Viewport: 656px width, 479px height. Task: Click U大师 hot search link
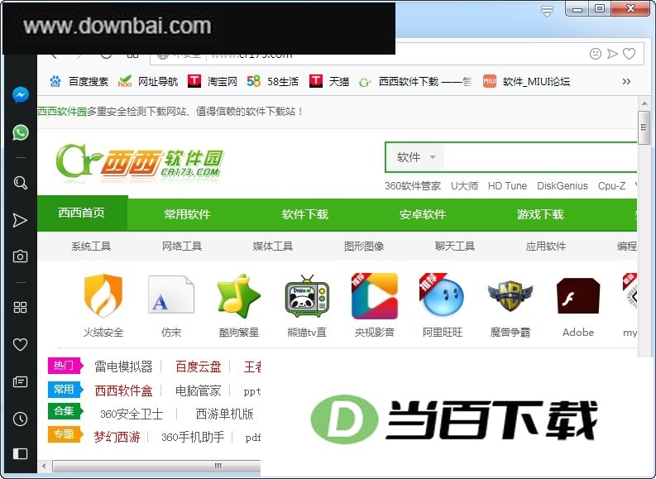pyautogui.click(x=464, y=186)
